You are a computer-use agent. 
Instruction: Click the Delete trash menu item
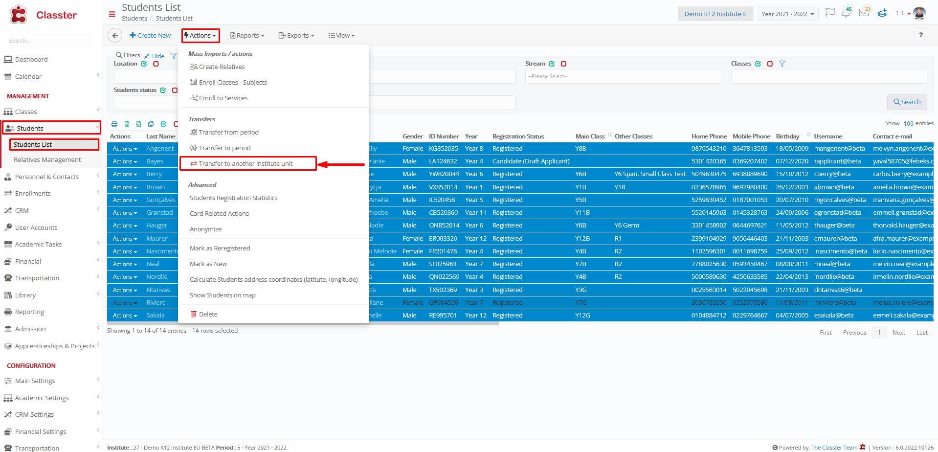tap(204, 314)
